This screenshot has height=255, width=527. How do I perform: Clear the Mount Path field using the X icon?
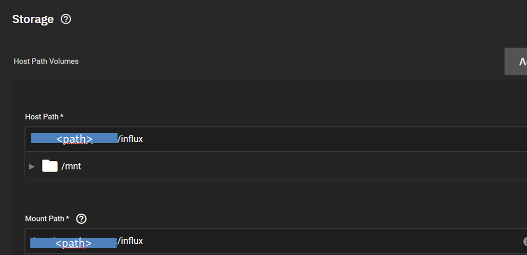click(x=525, y=241)
